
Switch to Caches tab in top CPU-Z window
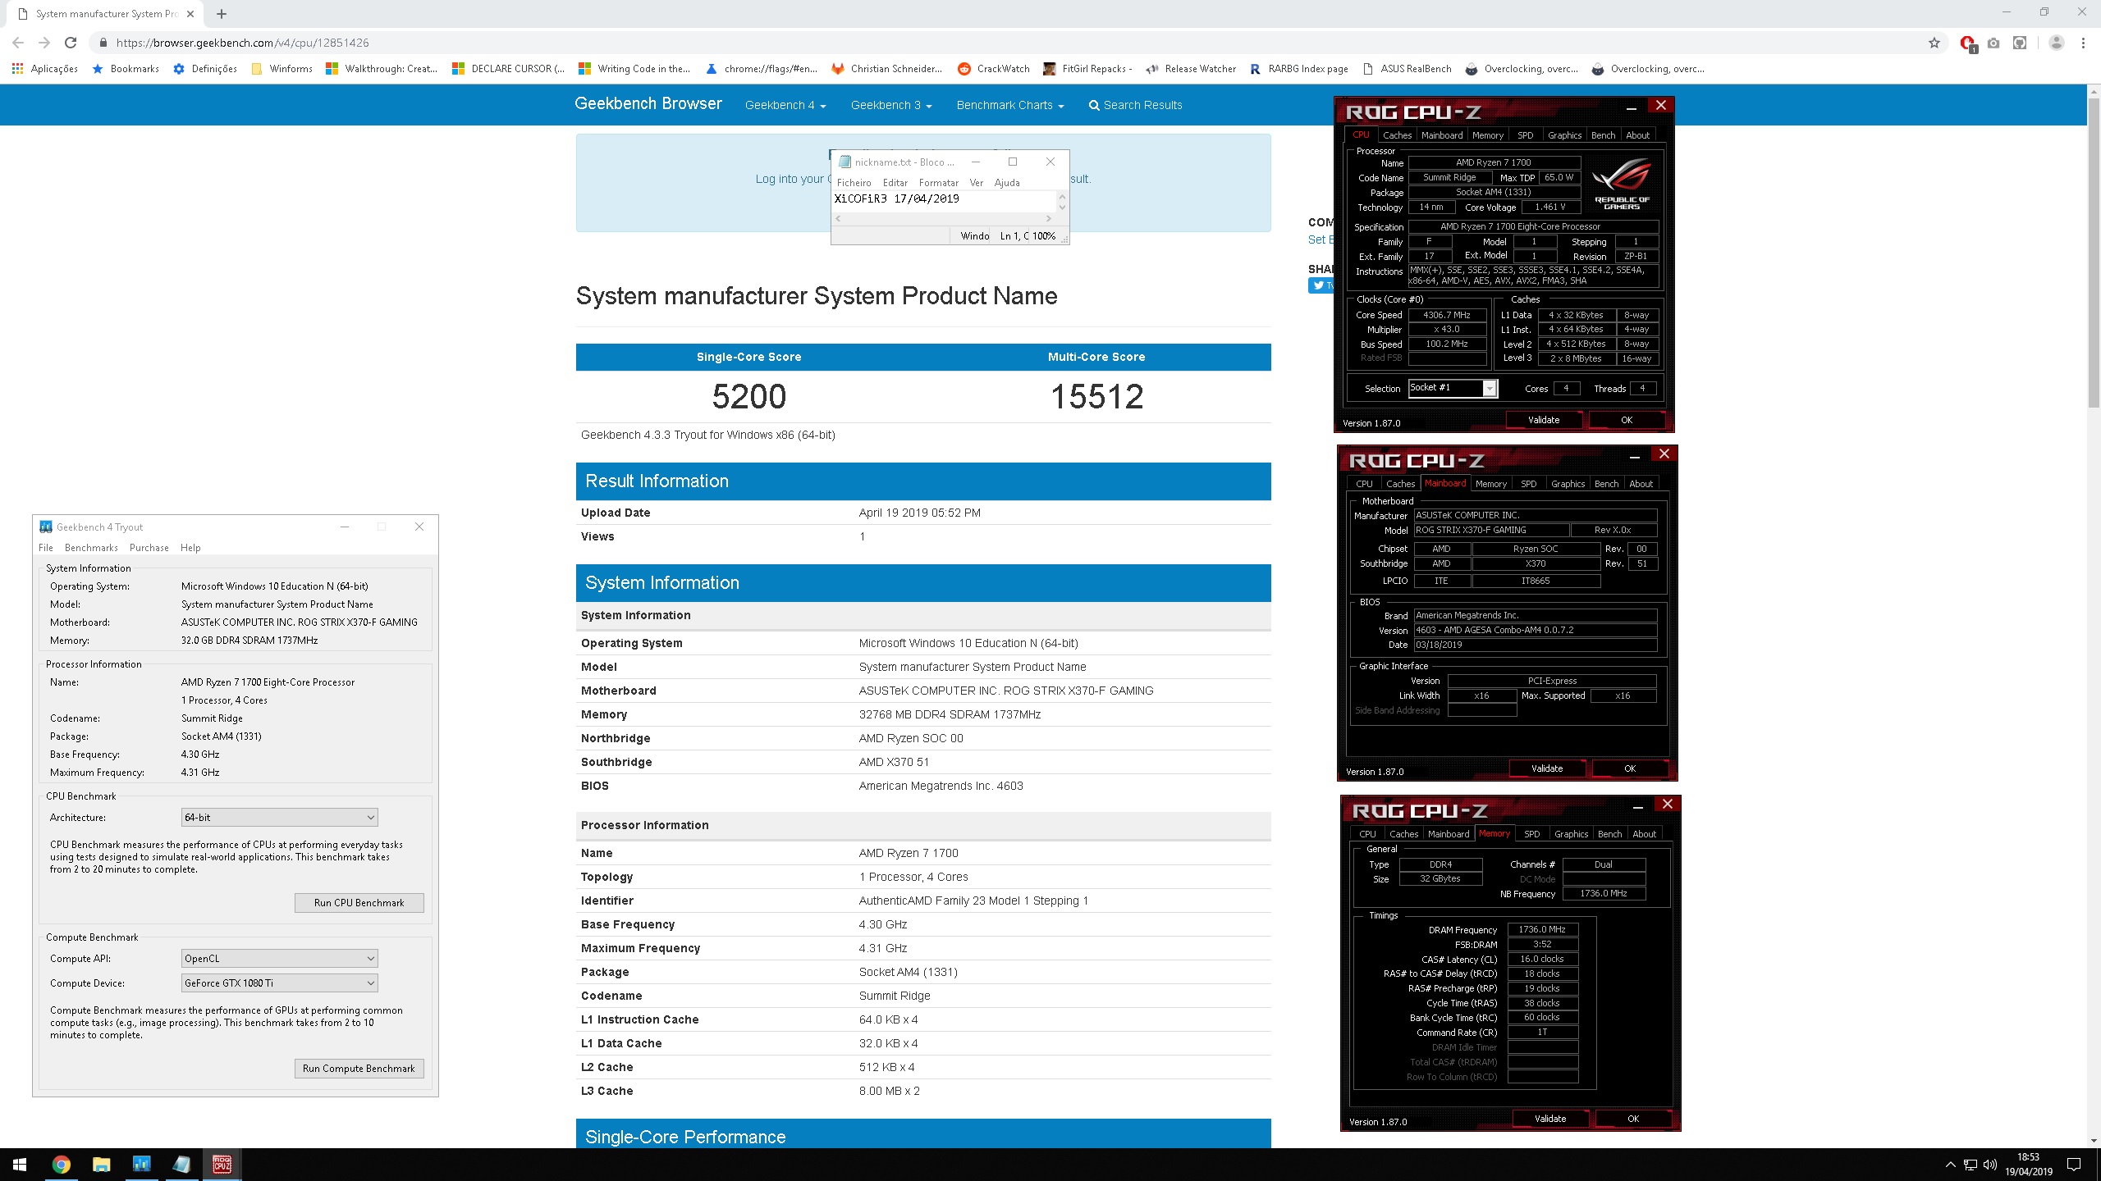[1397, 135]
